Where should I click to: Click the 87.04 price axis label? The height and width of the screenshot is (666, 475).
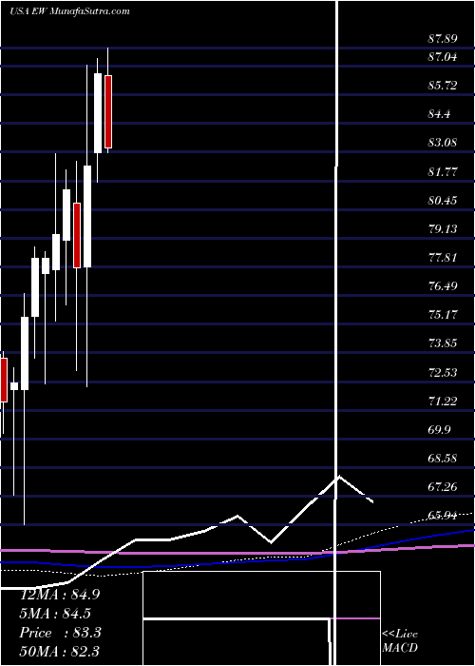point(443,56)
